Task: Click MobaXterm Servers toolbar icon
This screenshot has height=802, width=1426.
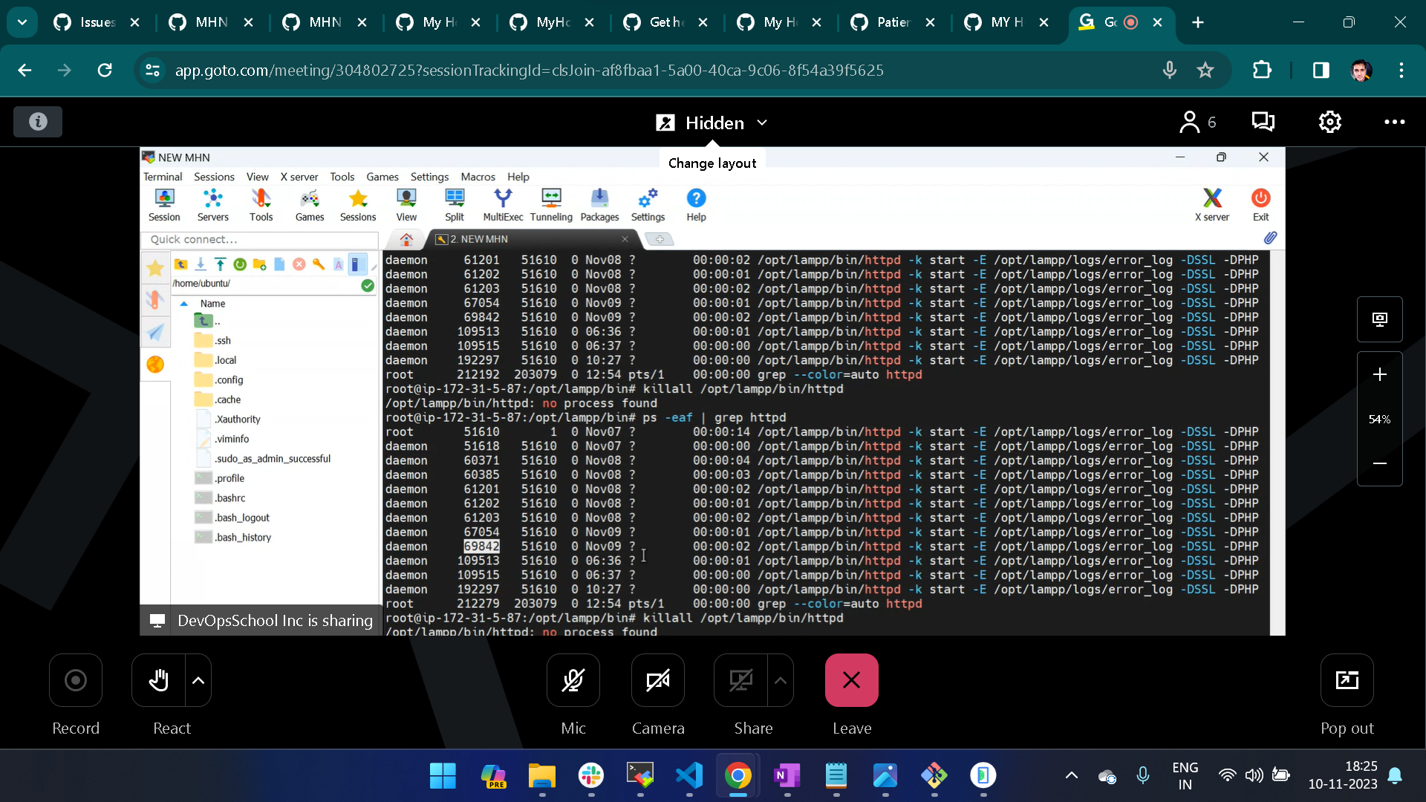Action: [x=213, y=205]
